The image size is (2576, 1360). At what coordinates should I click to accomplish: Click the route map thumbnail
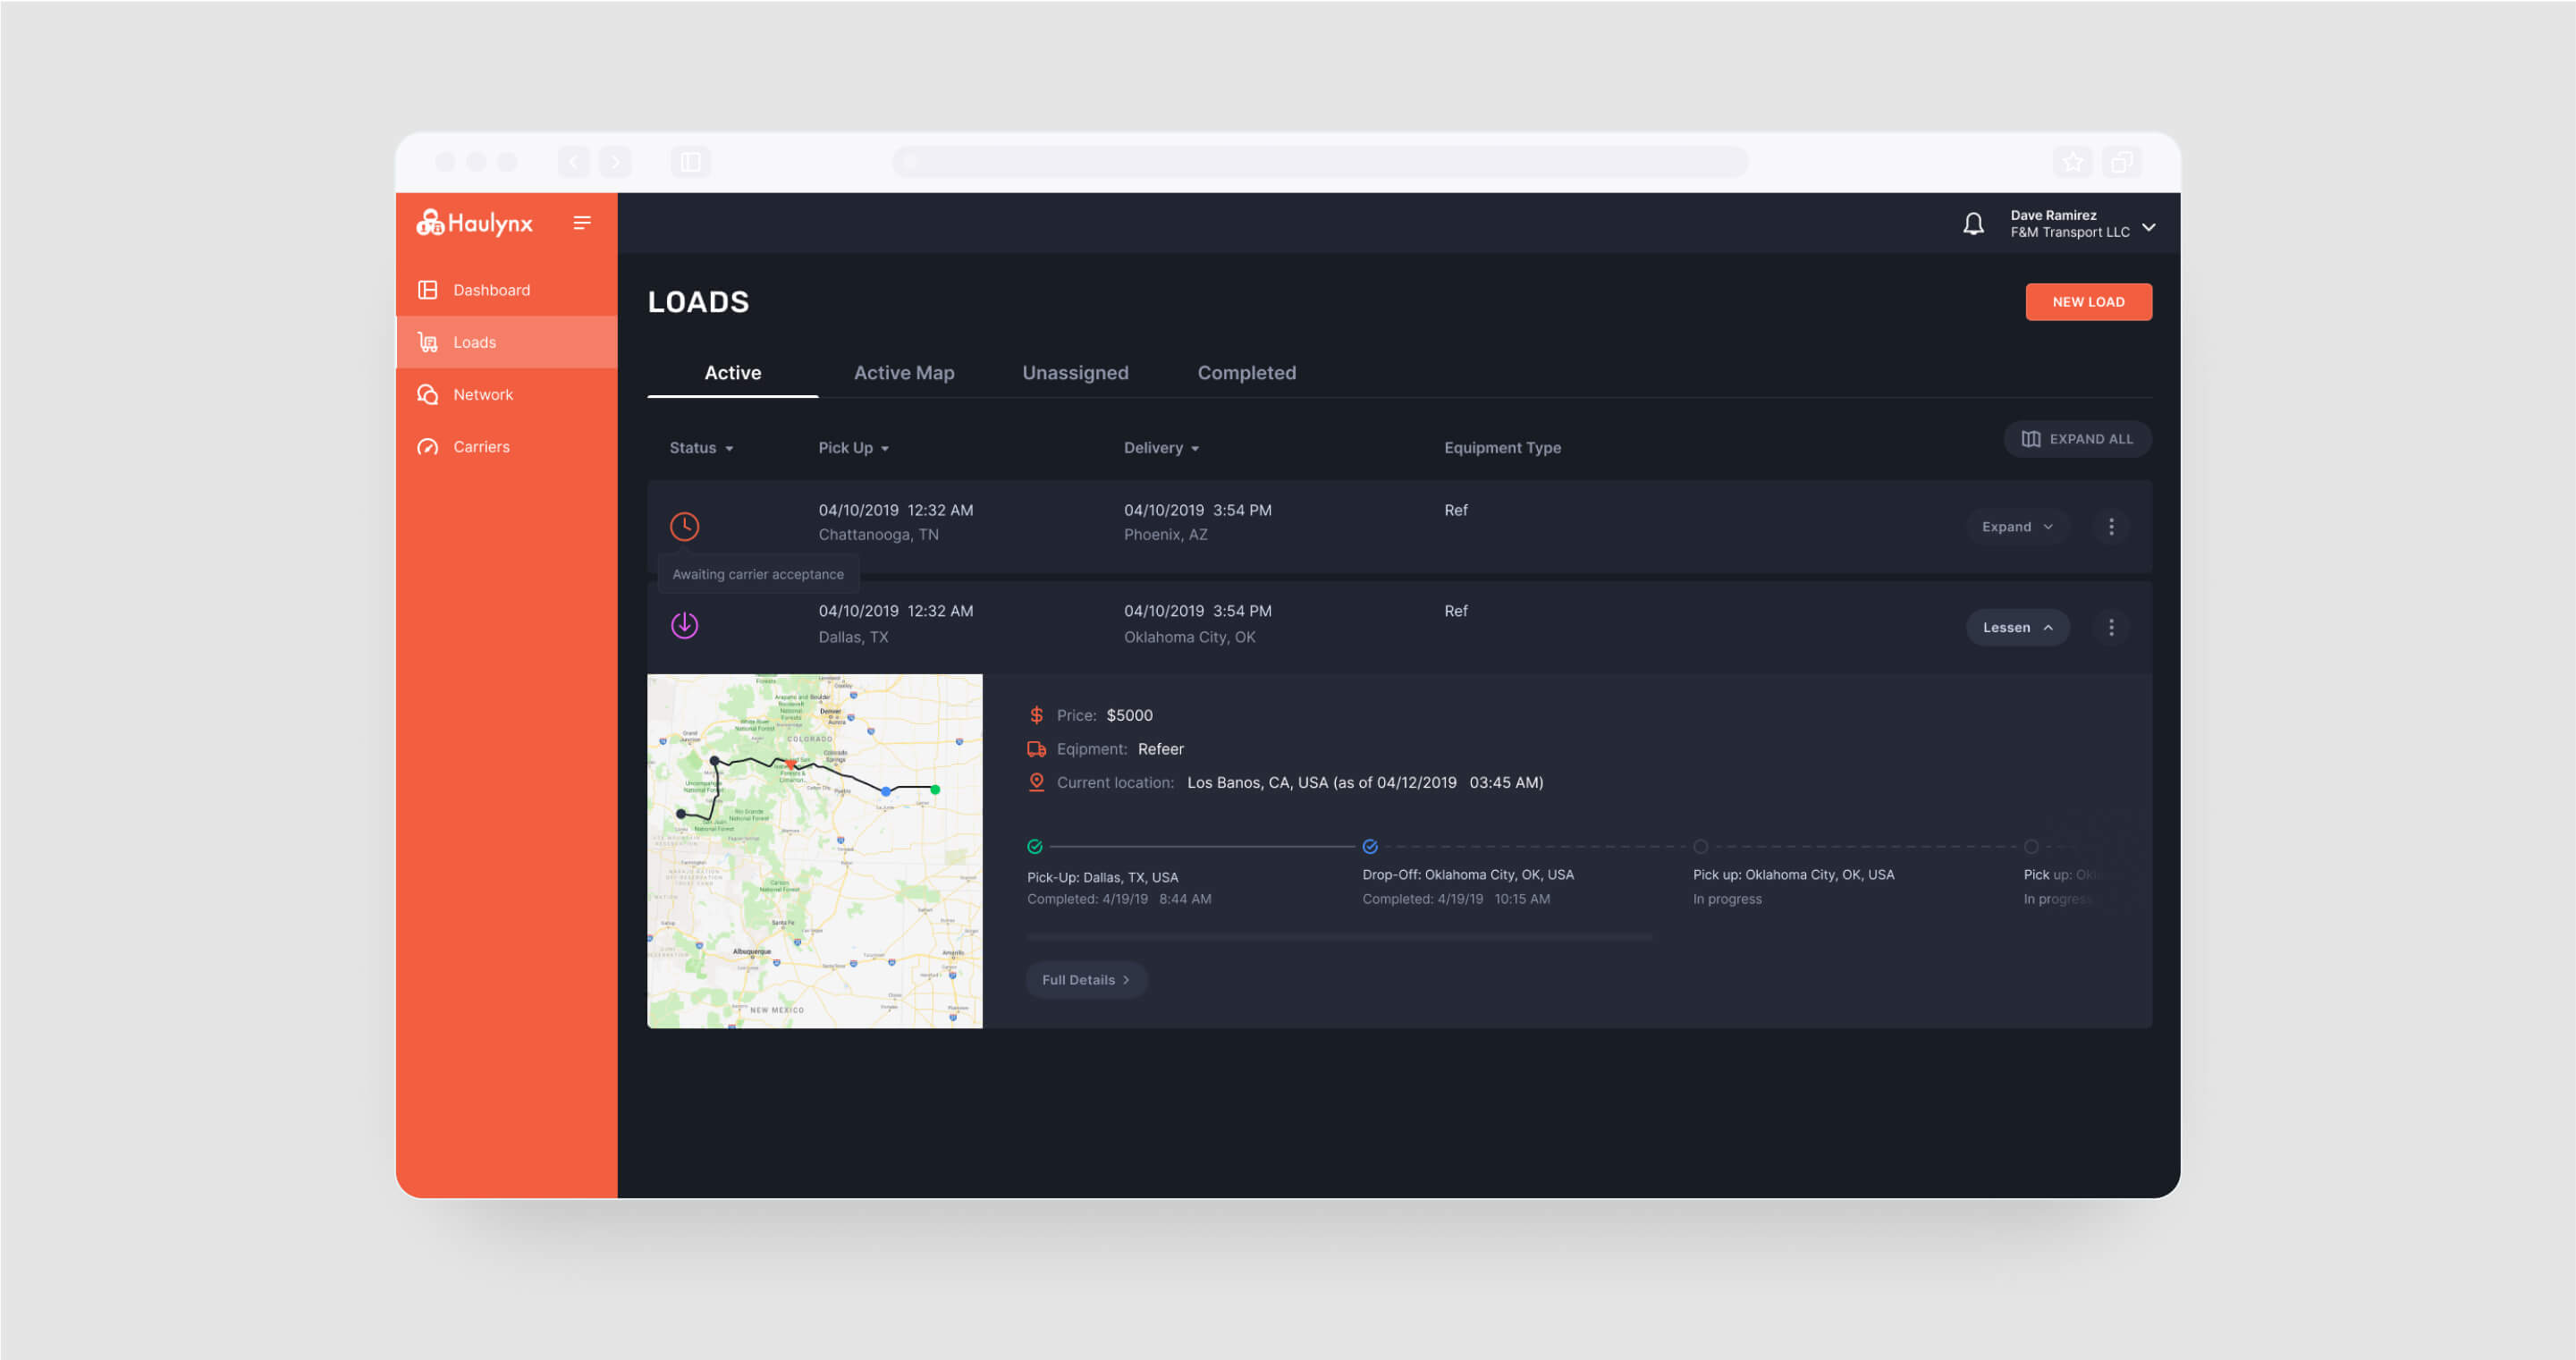click(x=814, y=850)
